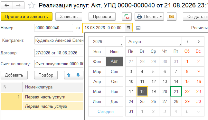Select today's day 21 outlined green
208x120 pixels.
click(176, 91)
